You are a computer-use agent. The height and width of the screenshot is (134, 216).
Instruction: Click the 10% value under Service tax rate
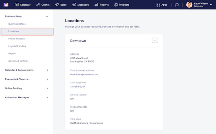72,99
